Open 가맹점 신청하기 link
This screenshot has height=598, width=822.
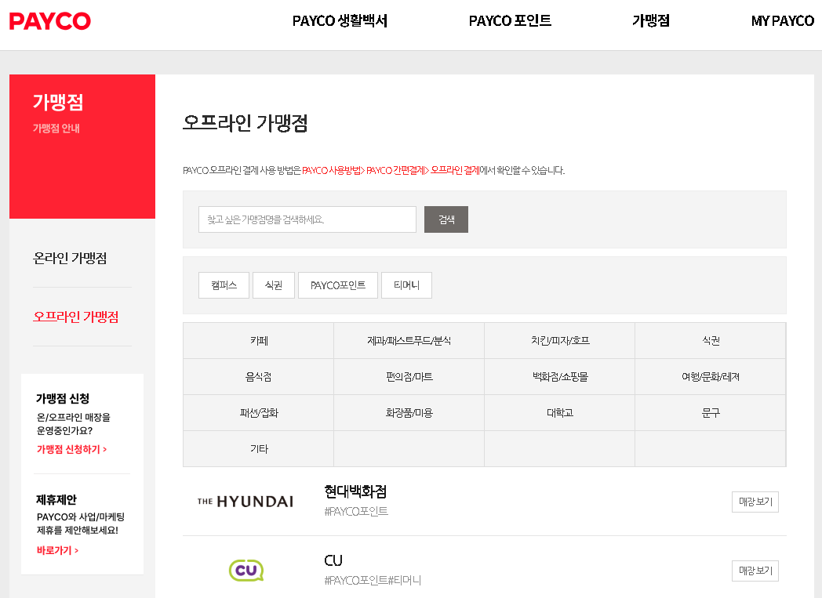pyautogui.click(x=72, y=449)
